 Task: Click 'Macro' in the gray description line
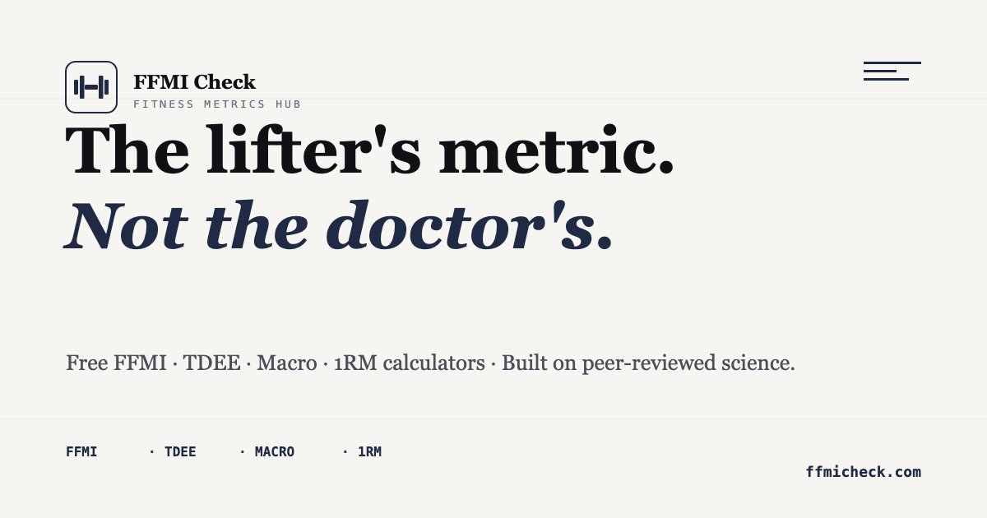287,363
